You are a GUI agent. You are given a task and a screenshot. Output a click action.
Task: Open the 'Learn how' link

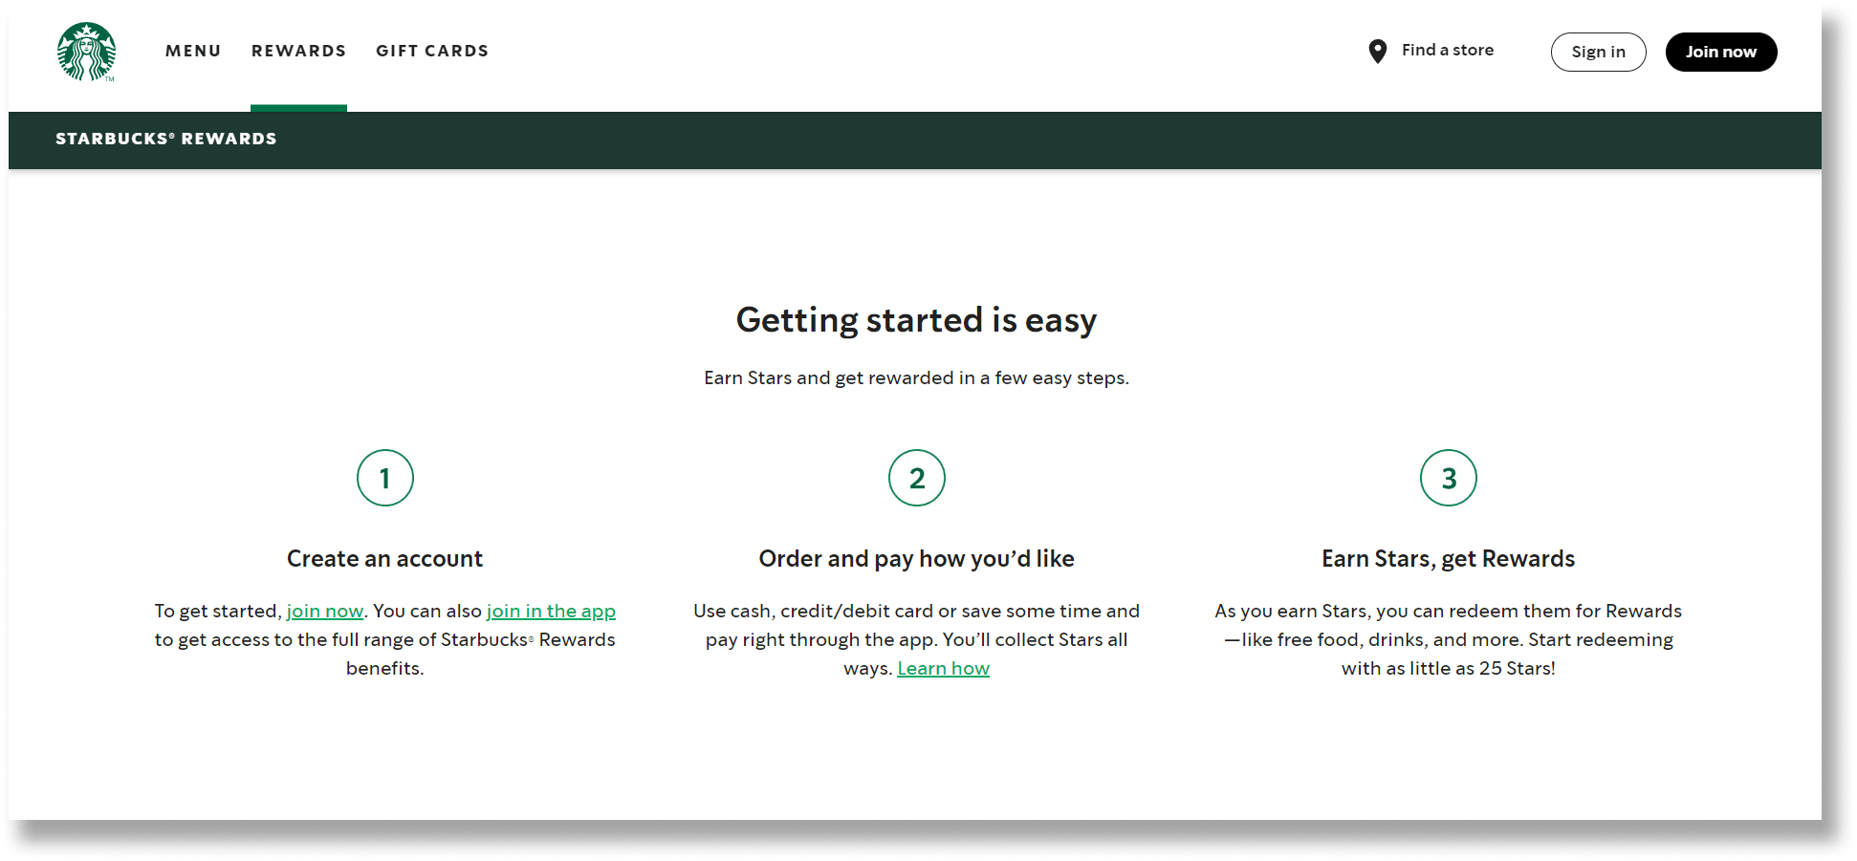click(943, 668)
